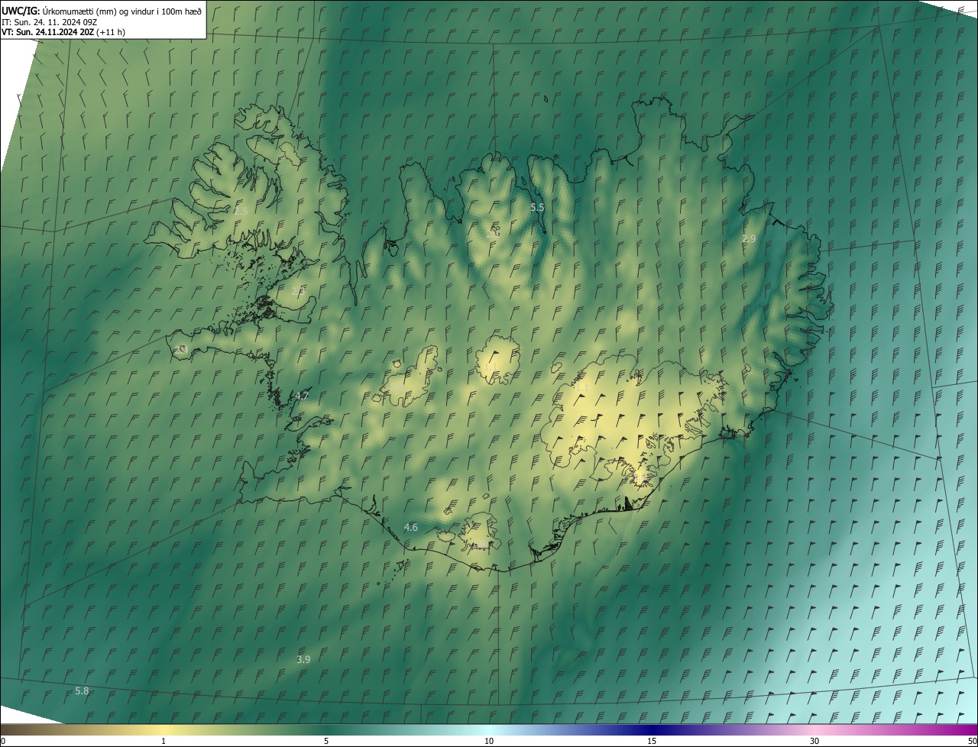Click the 0 tick label on the colour scale

[3, 741]
